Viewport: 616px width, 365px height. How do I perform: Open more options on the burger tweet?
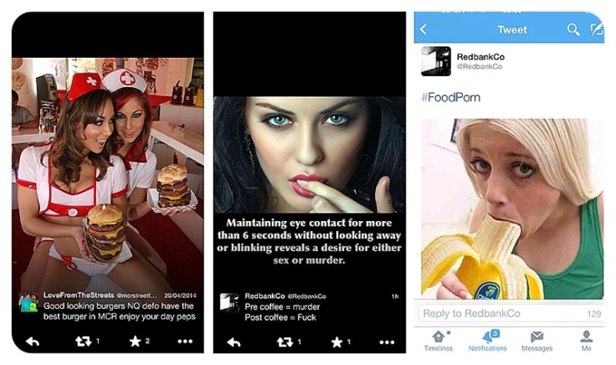pyautogui.click(x=185, y=342)
